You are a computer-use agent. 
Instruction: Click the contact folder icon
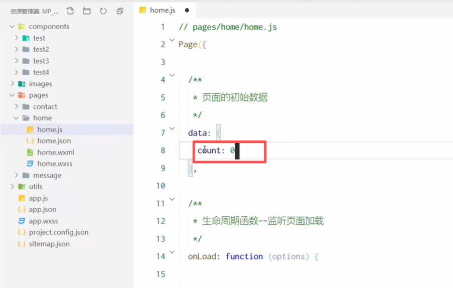(26, 106)
